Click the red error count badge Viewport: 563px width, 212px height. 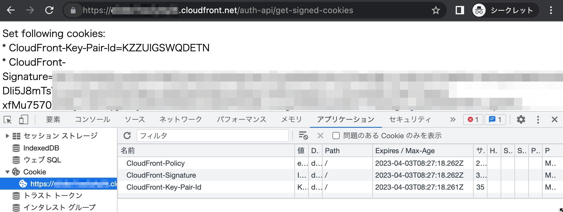pos(473,119)
